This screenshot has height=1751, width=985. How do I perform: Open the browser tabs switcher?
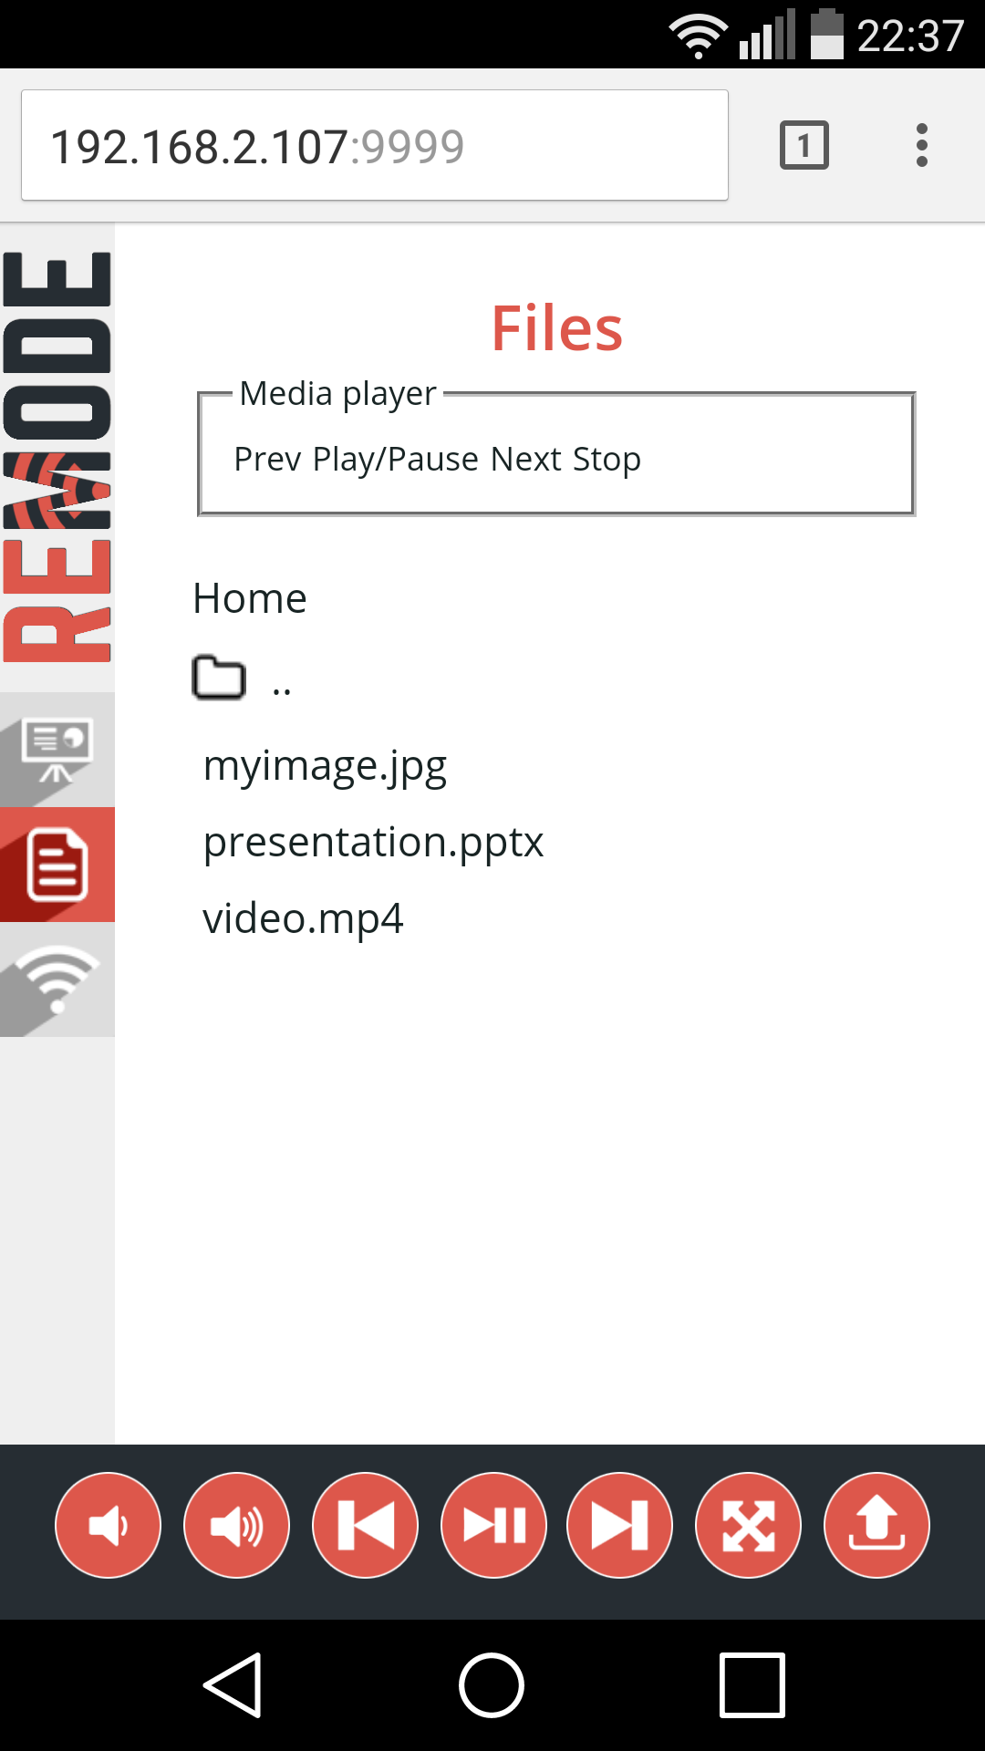pyautogui.click(x=804, y=145)
